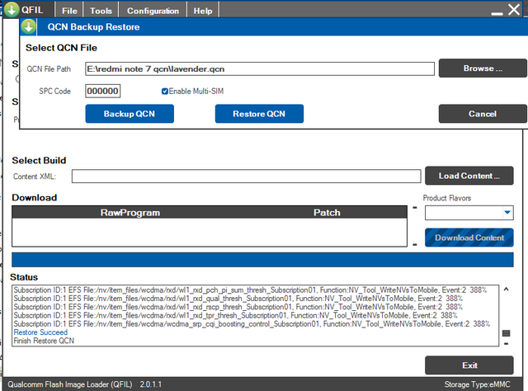Click the status log scrollbar thumb
Image resolution: width=528 pixels, height=391 pixels.
pyautogui.click(x=506, y=333)
